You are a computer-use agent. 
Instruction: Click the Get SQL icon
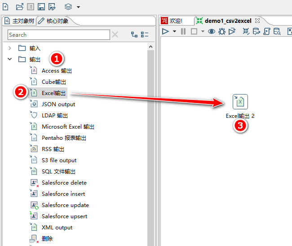(x=267, y=31)
